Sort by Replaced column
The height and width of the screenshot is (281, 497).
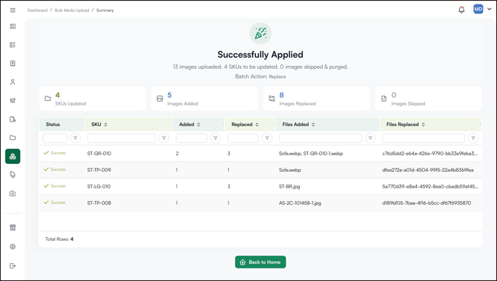pos(257,125)
